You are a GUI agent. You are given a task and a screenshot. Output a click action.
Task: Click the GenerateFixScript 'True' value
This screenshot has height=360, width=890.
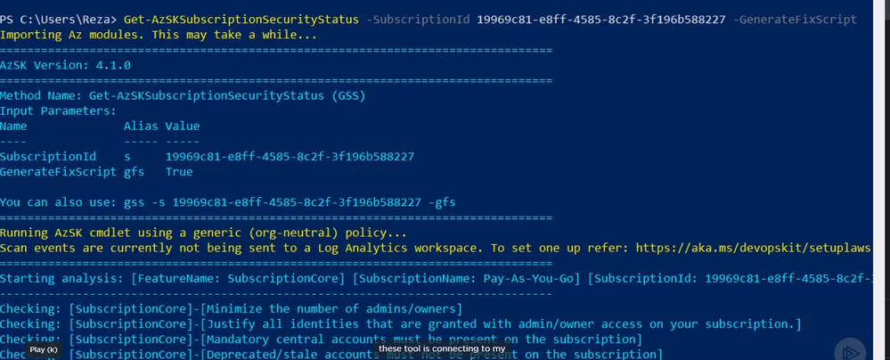(179, 171)
